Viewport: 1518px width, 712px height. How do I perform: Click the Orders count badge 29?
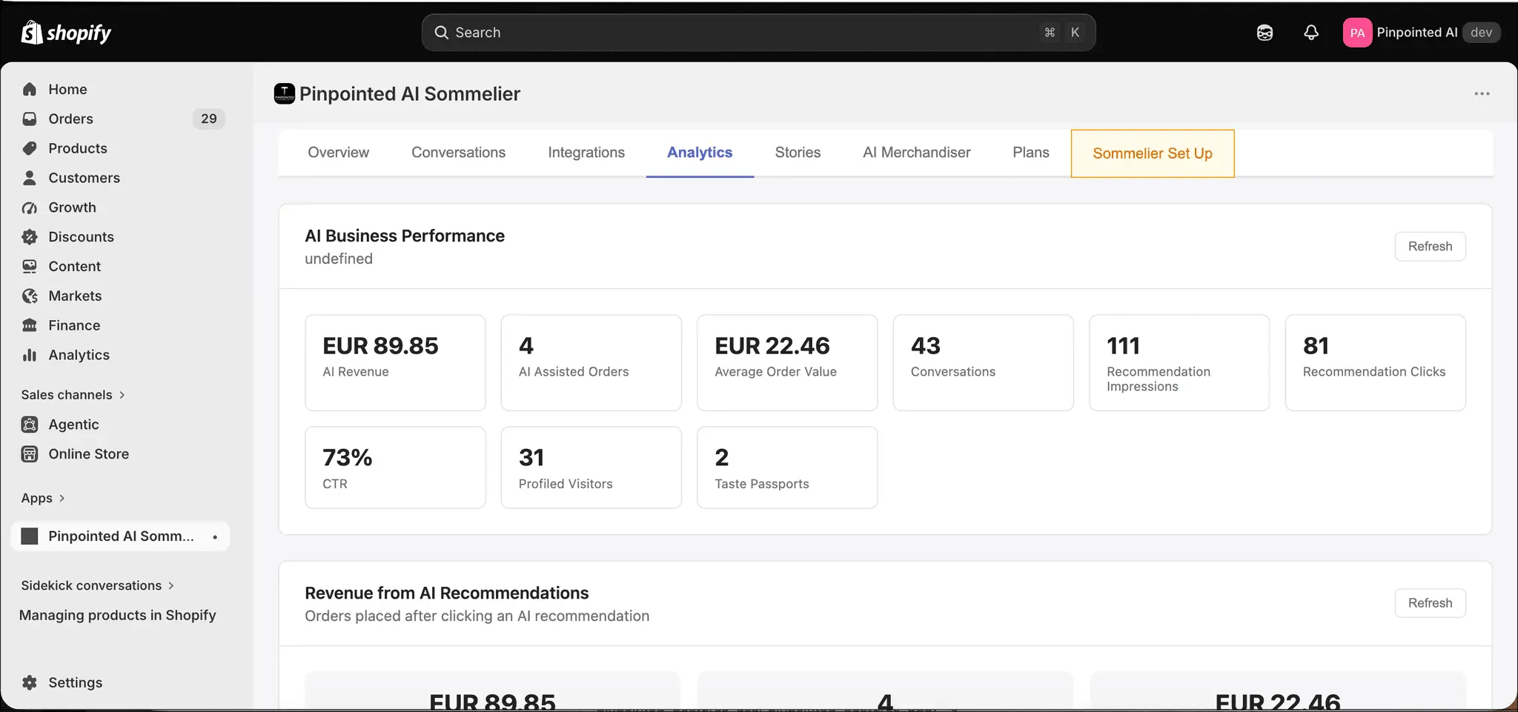point(209,119)
